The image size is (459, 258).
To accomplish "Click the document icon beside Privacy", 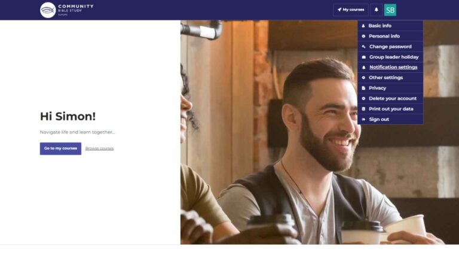I will tap(363, 88).
